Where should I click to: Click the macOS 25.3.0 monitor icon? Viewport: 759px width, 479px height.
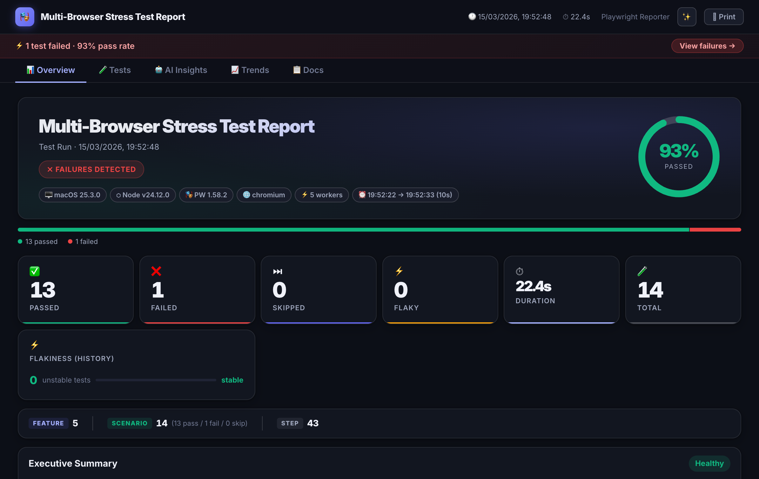click(x=48, y=195)
